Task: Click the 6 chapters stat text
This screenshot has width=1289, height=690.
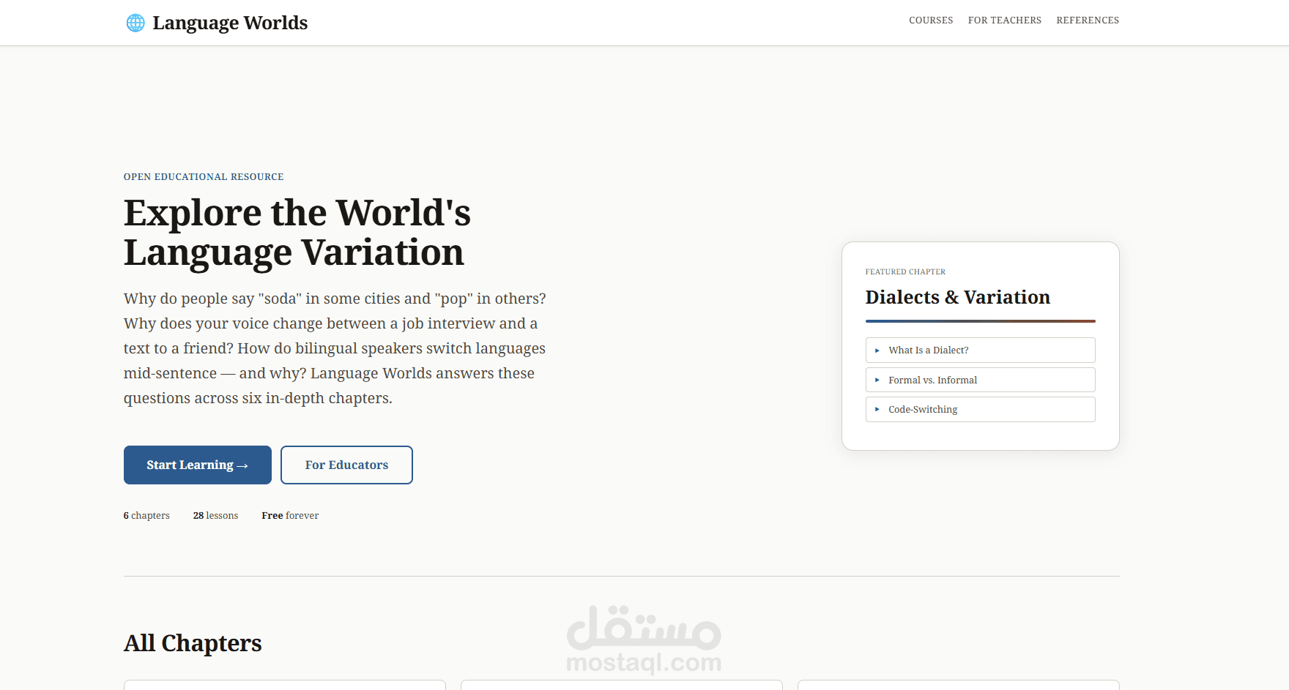Action: coord(146,515)
